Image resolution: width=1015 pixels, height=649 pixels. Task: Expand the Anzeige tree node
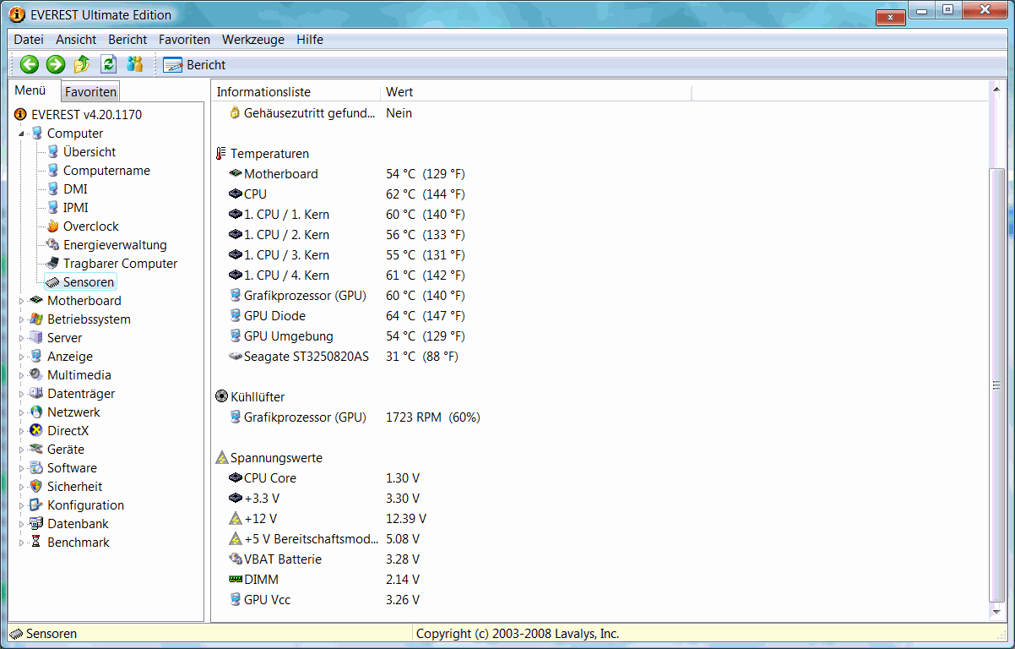pyautogui.click(x=22, y=357)
